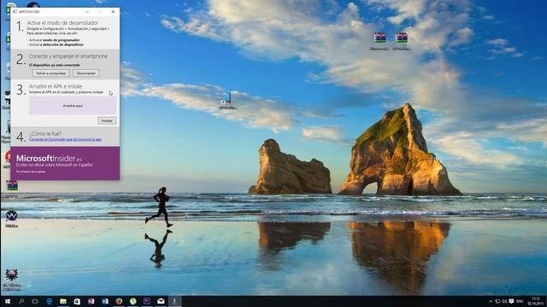This screenshot has width=547, height=307.
Task: Open OneNote from the taskbar
Action: point(91,301)
